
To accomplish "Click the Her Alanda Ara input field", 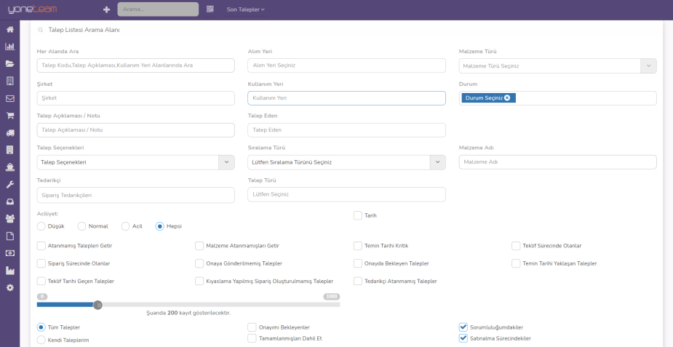I will tap(135, 65).
